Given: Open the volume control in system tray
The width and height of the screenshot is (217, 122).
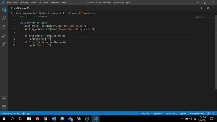Looking at the screenshot, I should (191, 119).
